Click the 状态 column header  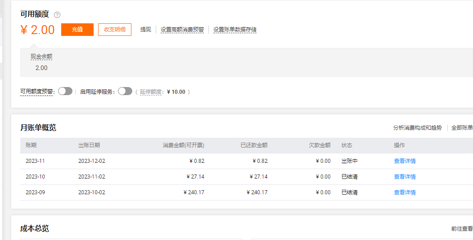pyautogui.click(x=347, y=145)
